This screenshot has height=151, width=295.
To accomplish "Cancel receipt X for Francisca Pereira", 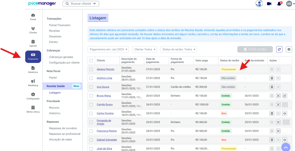I will (278, 131).
